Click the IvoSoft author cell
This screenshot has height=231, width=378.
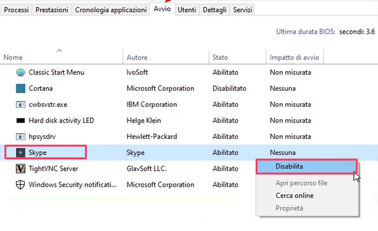137,72
